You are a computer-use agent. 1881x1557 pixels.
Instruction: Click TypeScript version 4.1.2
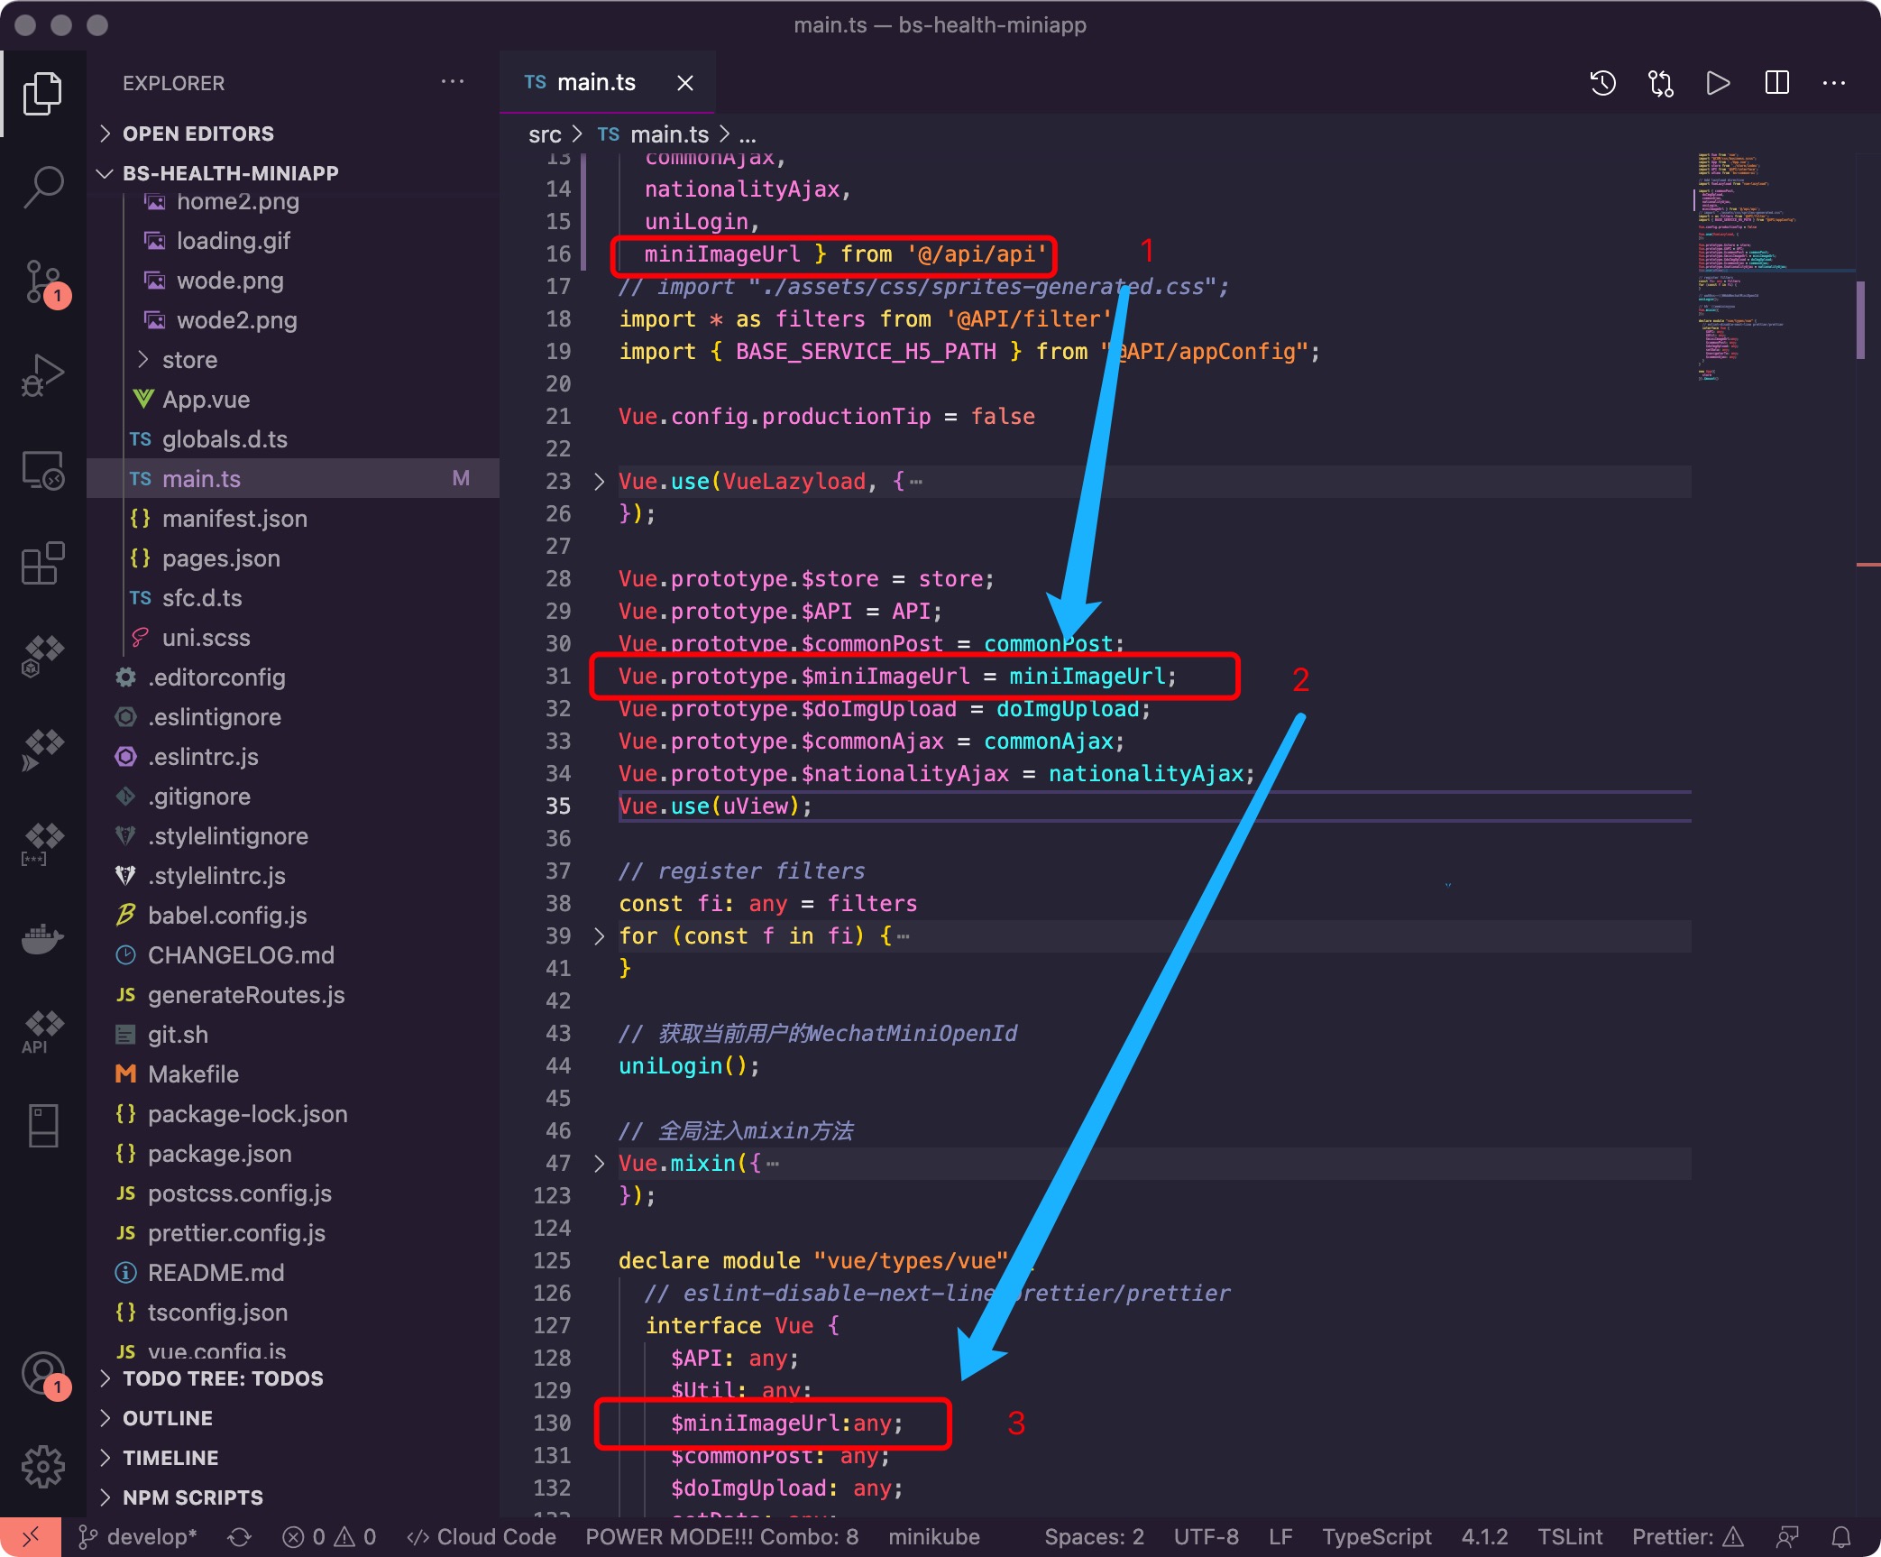[x=1484, y=1537]
